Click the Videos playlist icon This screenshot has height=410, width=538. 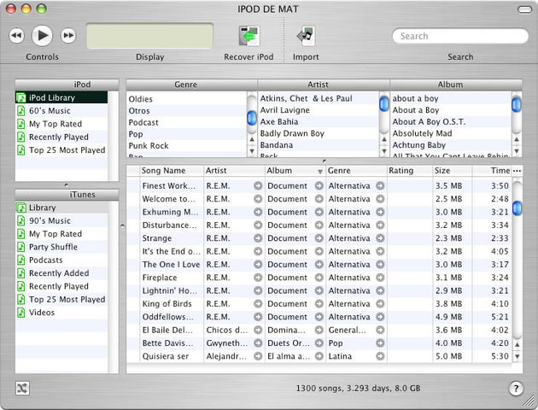pyautogui.click(x=21, y=313)
